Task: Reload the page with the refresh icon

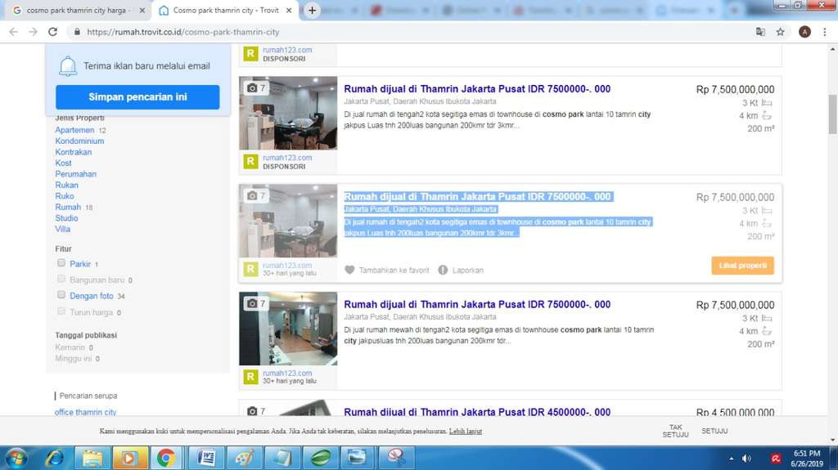Action: click(x=52, y=32)
